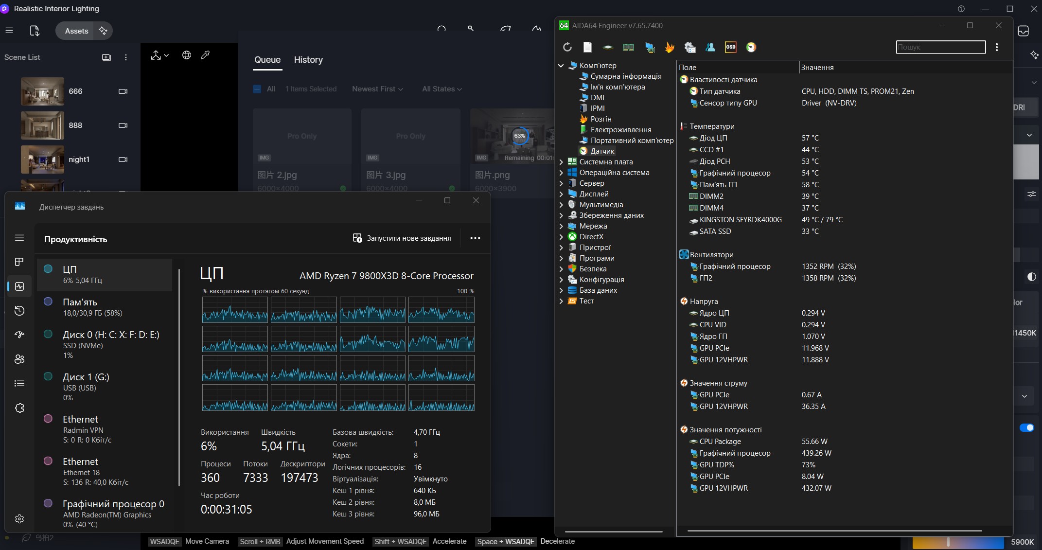The width and height of the screenshot is (1042, 550).
Task: Click Запустити нове завдання button
Action: (402, 238)
